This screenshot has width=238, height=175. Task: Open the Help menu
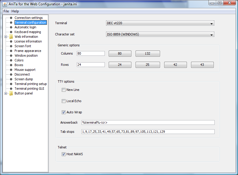[x=15, y=11]
